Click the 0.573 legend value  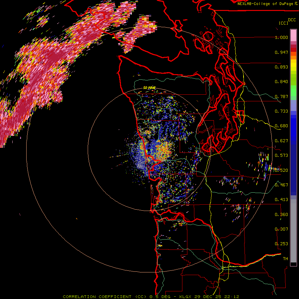(281, 155)
